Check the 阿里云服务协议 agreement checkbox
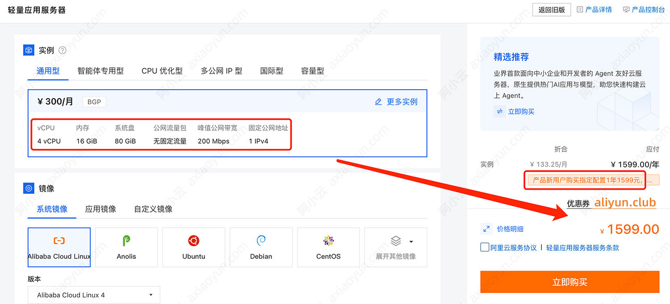The height and width of the screenshot is (304, 670). (485, 247)
